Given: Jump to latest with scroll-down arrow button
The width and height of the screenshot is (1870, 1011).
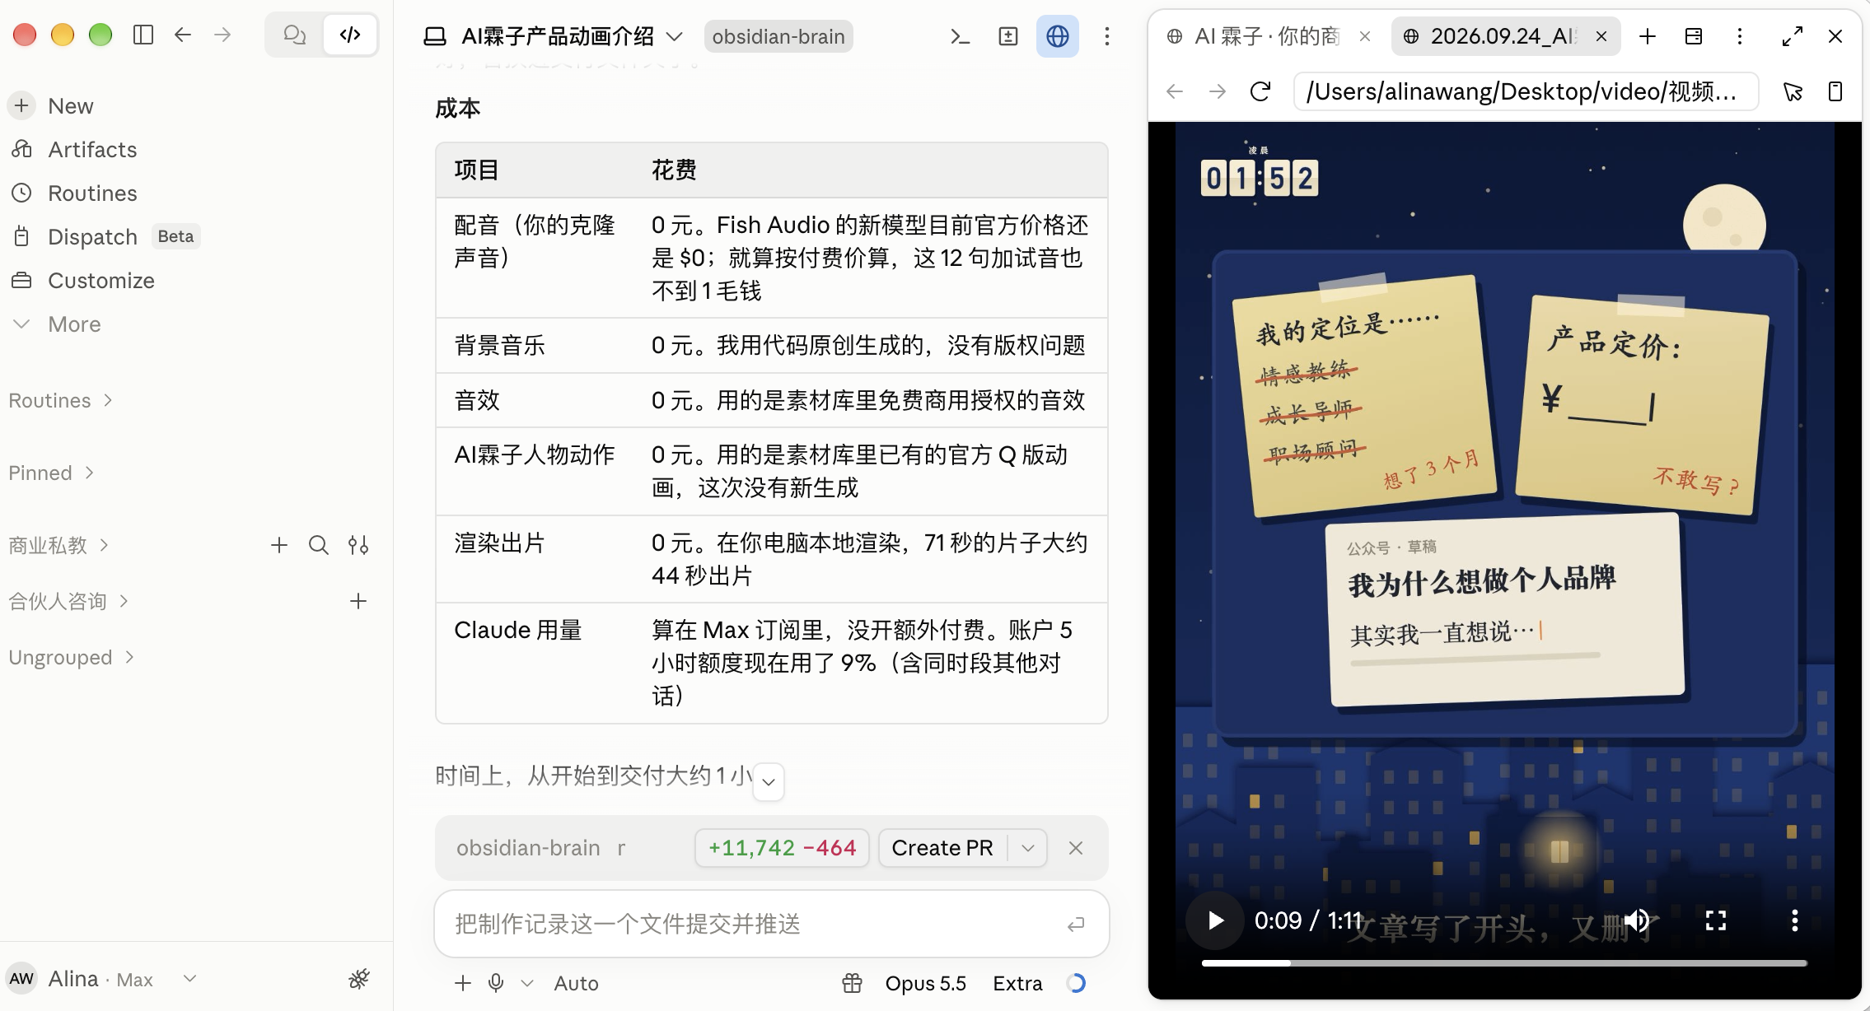Looking at the screenshot, I should (x=768, y=781).
